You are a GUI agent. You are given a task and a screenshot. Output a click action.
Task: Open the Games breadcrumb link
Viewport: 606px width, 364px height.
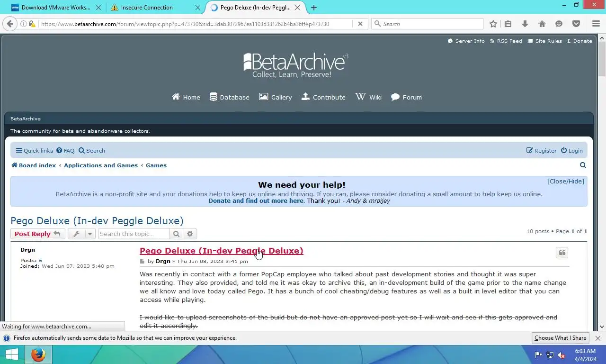tap(156, 165)
